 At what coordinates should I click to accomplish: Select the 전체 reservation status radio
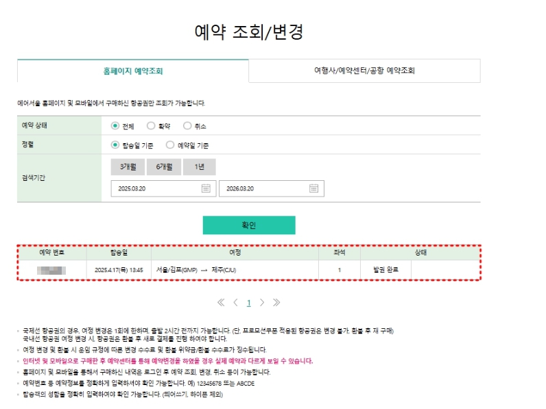115,125
